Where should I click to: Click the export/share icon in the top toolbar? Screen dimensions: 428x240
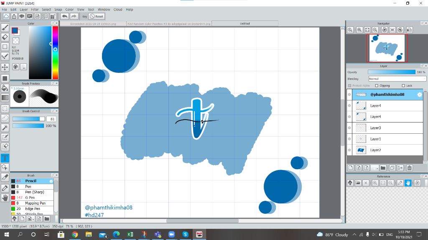[x=14, y=16]
